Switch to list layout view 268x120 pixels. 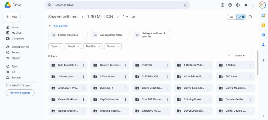231,17
